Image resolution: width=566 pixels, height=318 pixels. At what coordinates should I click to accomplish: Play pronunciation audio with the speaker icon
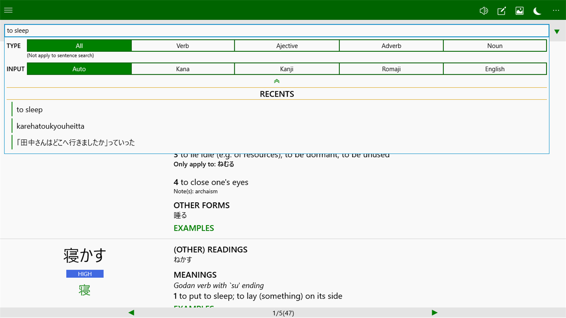[483, 11]
